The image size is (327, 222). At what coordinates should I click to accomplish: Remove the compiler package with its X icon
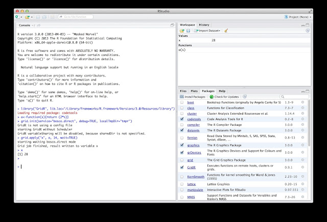click(302, 125)
